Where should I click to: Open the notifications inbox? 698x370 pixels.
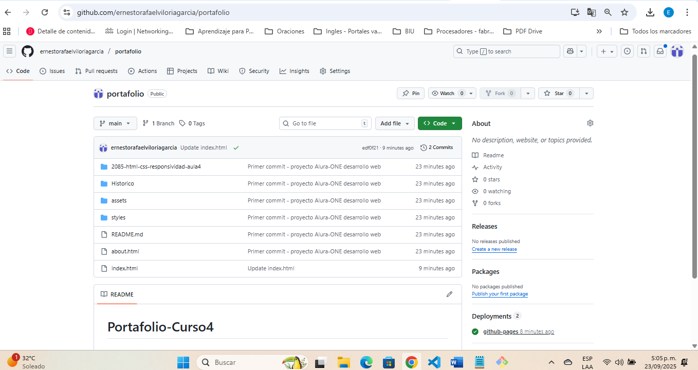[x=660, y=51]
